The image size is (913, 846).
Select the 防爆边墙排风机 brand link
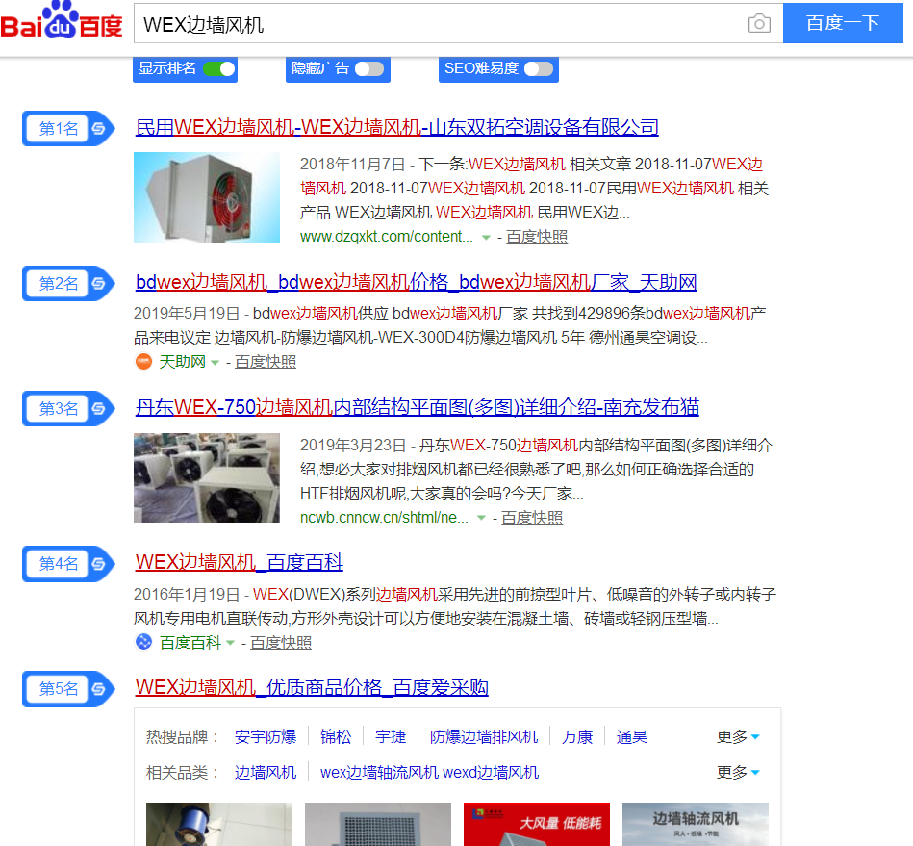(x=484, y=737)
